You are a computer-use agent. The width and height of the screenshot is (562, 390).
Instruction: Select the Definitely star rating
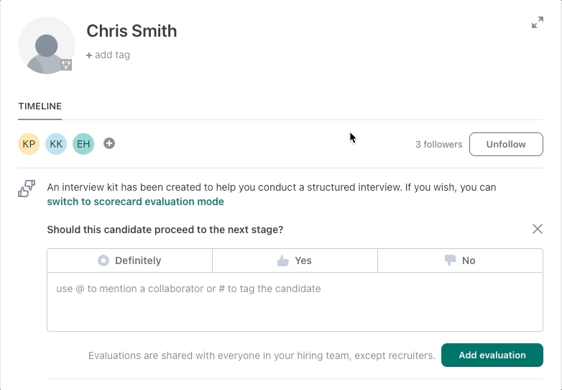pos(130,260)
